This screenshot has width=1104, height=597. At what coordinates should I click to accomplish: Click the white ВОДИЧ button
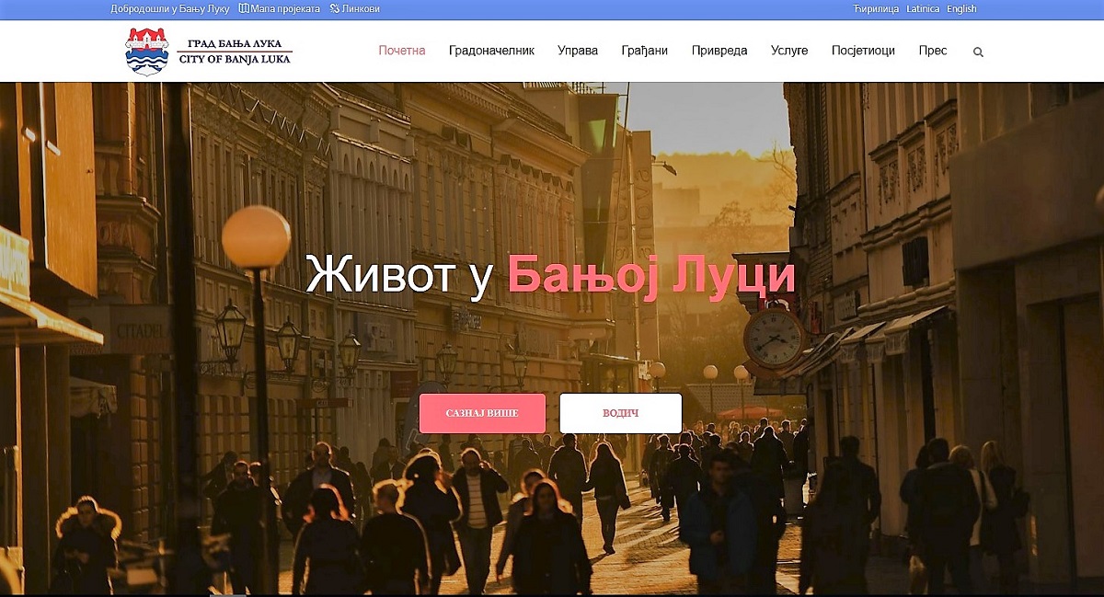pyautogui.click(x=621, y=413)
